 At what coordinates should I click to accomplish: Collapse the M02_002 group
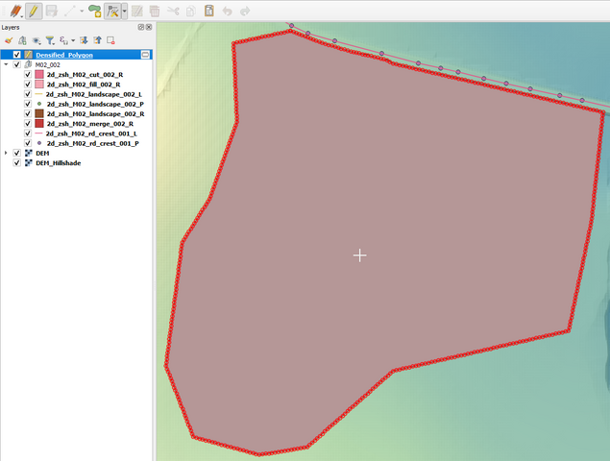tap(7, 64)
